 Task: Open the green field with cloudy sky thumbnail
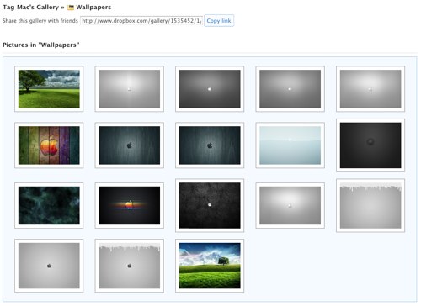pos(49,89)
